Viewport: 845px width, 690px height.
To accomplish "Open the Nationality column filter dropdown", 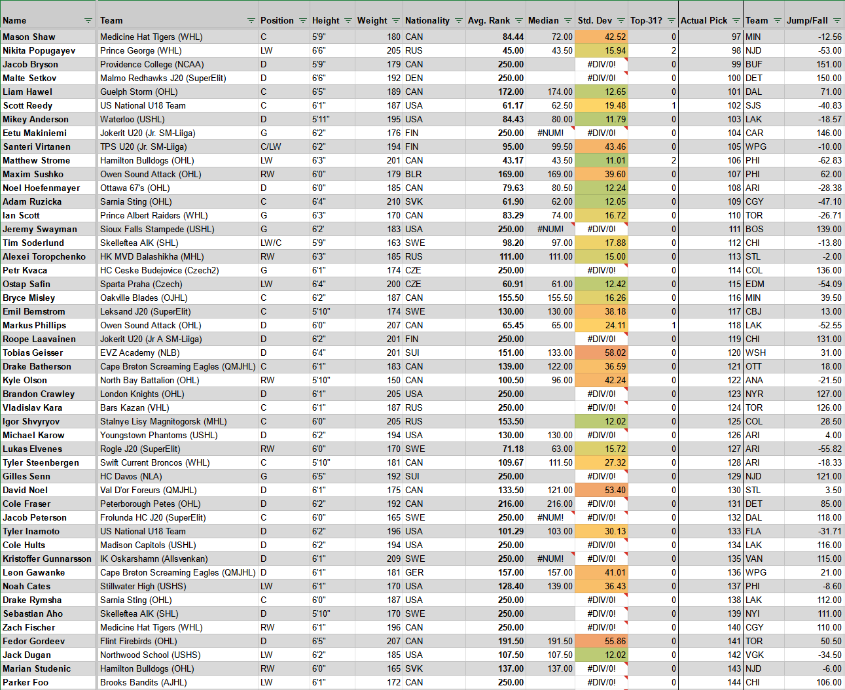I will point(459,21).
